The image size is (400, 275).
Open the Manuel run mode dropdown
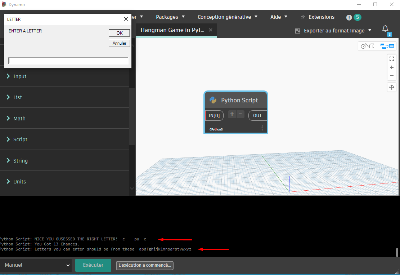(37, 265)
